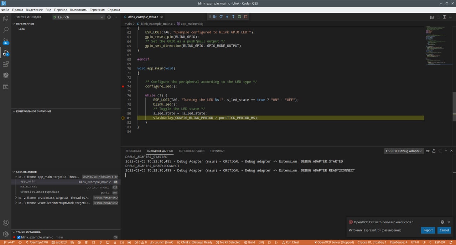Toggle output scroll lock icon

click(434, 151)
